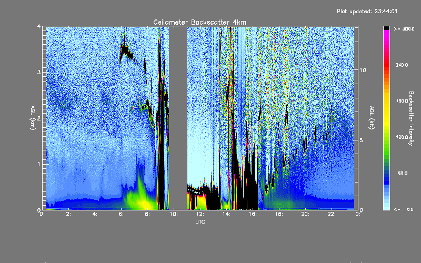Click the '2:' tick on the UTC axis
Screen dimensions: 421x263
(69, 214)
